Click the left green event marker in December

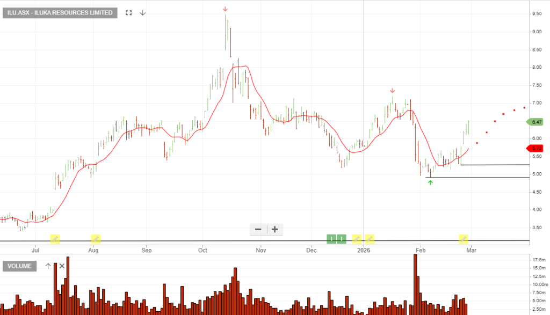coord(331,239)
